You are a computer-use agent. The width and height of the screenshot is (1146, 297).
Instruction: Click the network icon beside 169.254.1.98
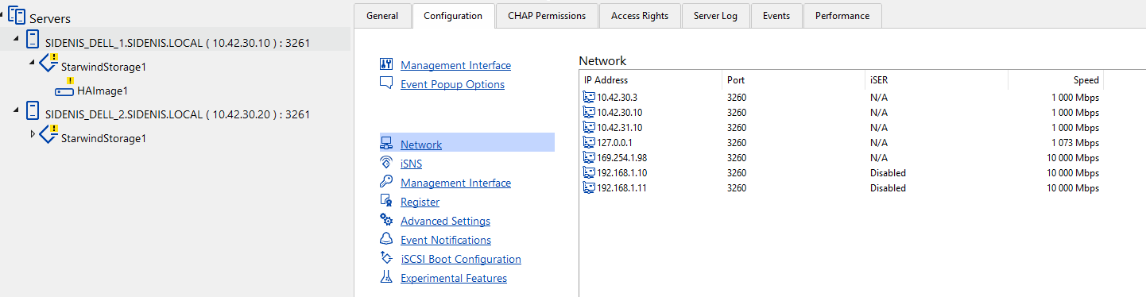[589, 157]
